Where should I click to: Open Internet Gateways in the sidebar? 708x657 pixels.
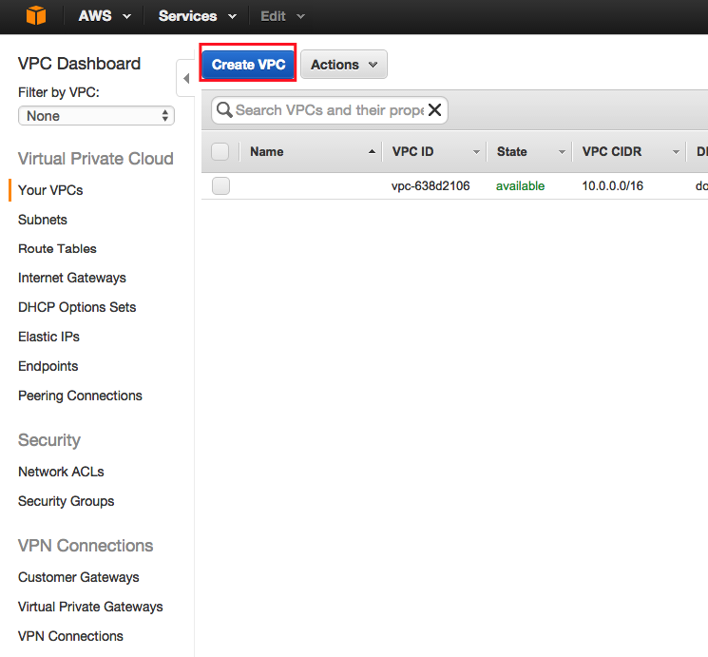(x=72, y=278)
